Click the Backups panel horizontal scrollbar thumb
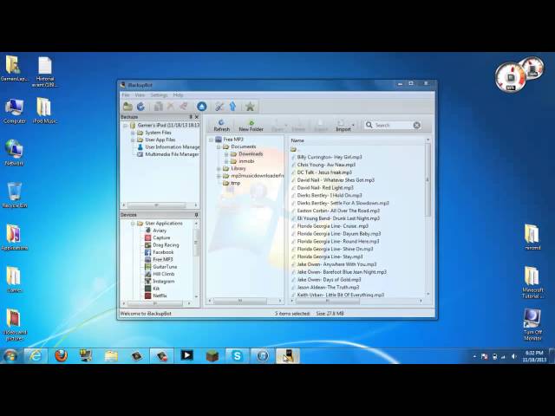This screenshot has height=416, width=555. [156, 205]
